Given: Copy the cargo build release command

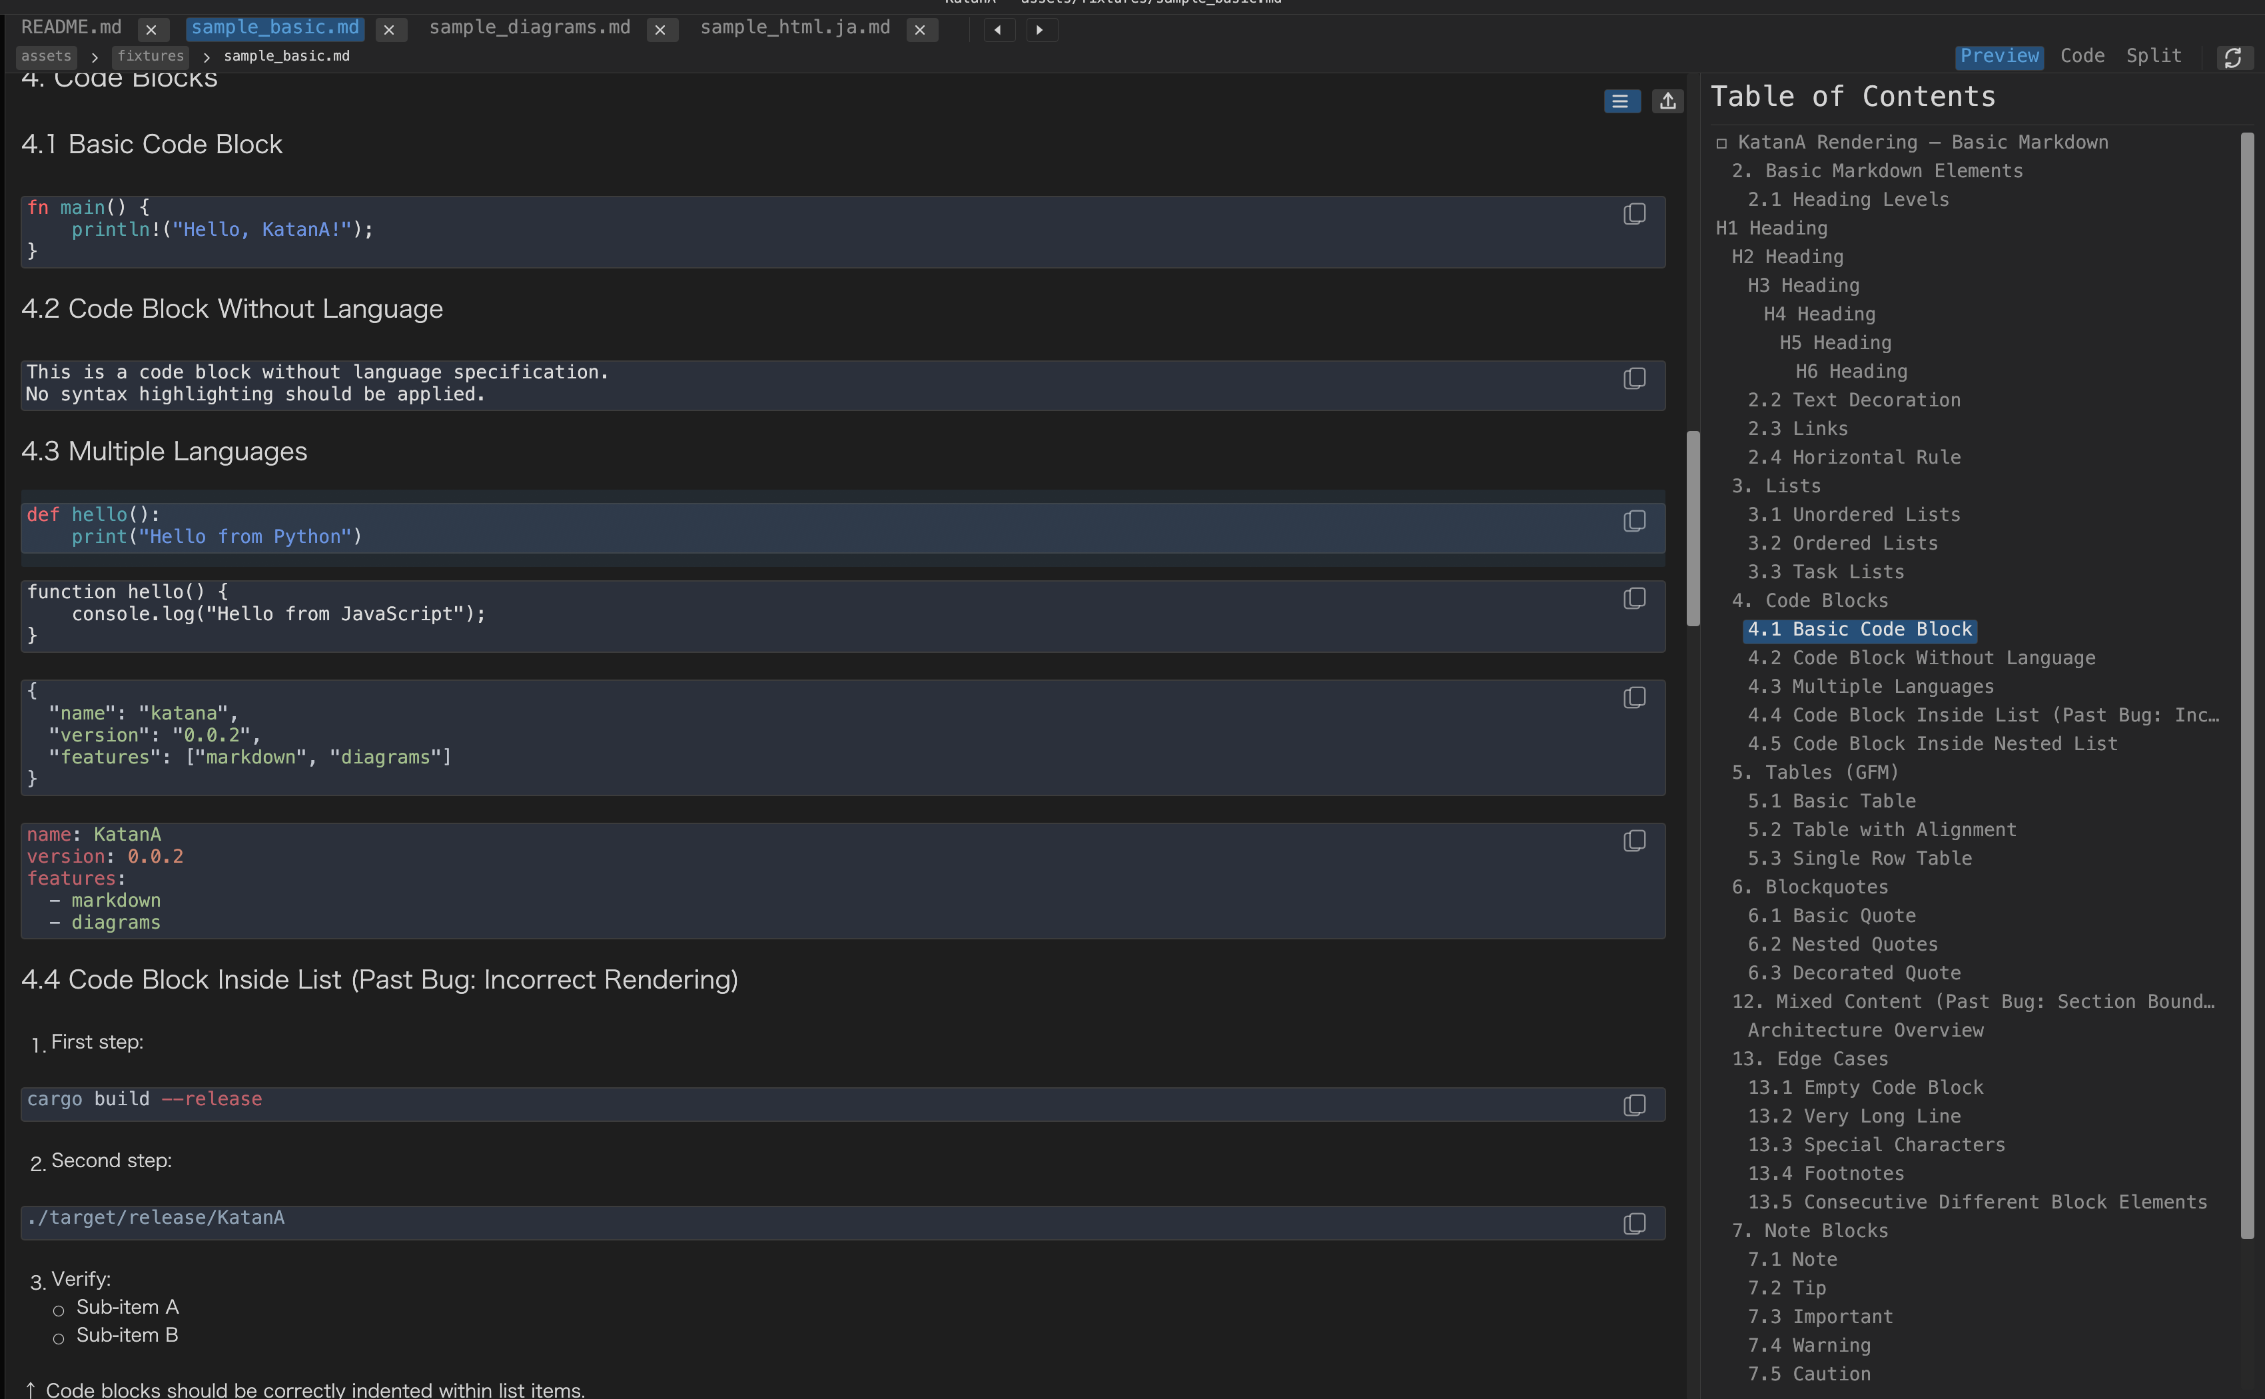Looking at the screenshot, I should pos(1634,1104).
